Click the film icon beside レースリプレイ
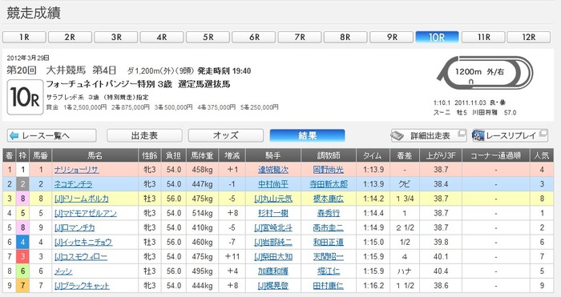 [x=478, y=136]
